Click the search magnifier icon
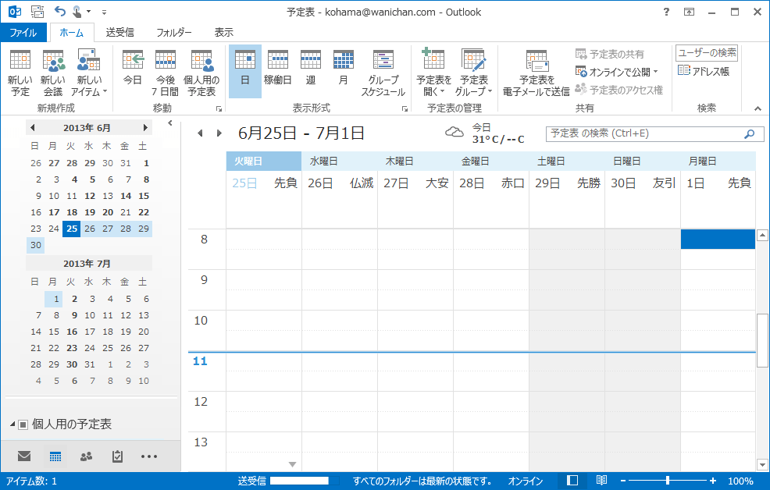The width and height of the screenshot is (770, 490). (x=750, y=134)
